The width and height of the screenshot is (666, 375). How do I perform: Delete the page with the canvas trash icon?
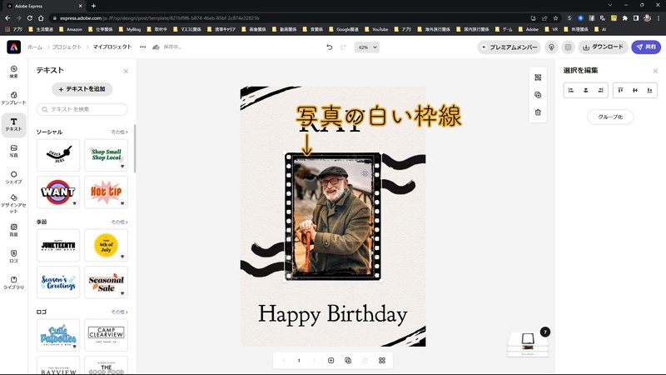click(538, 112)
